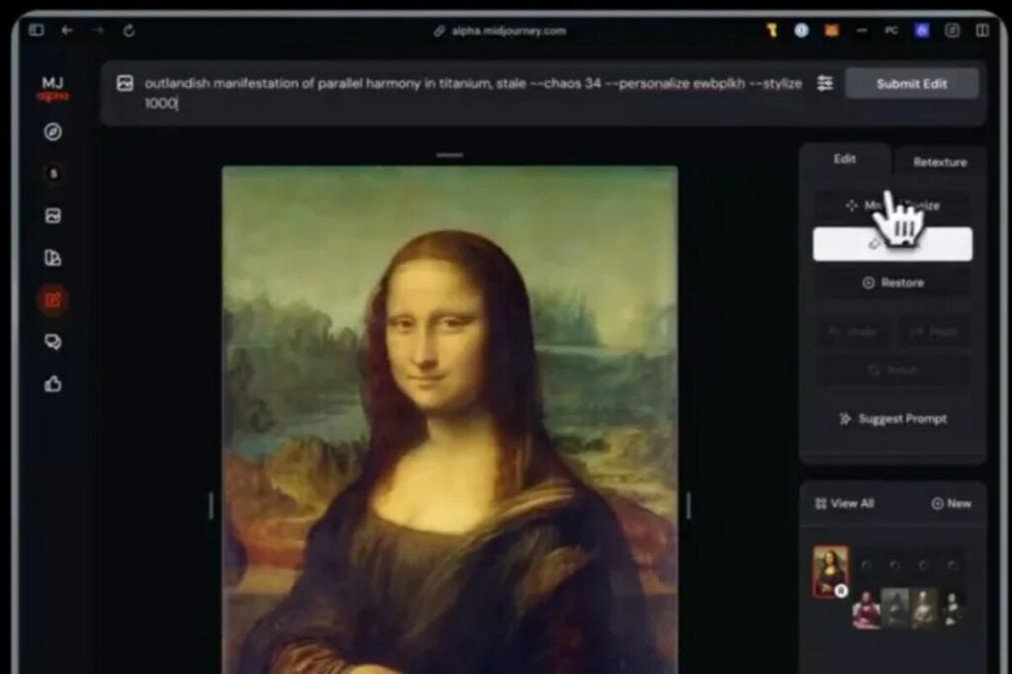Click the thumbs-up rating icon in sidebar
Image resolution: width=1012 pixels, height=674 pixels.
pos(53,384)
